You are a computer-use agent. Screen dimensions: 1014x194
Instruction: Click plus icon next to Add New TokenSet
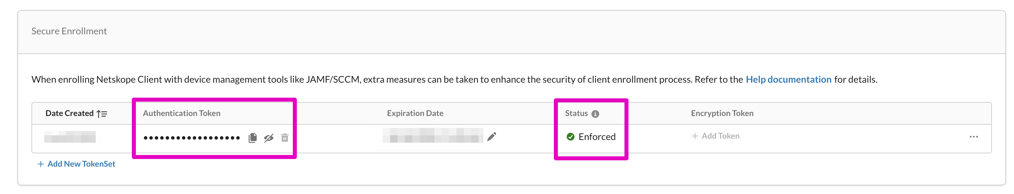point(40,164)
